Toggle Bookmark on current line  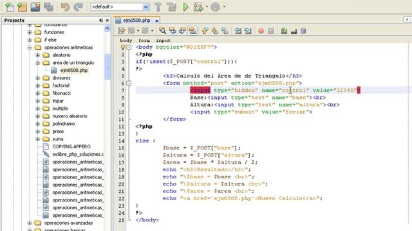(225, 31)
